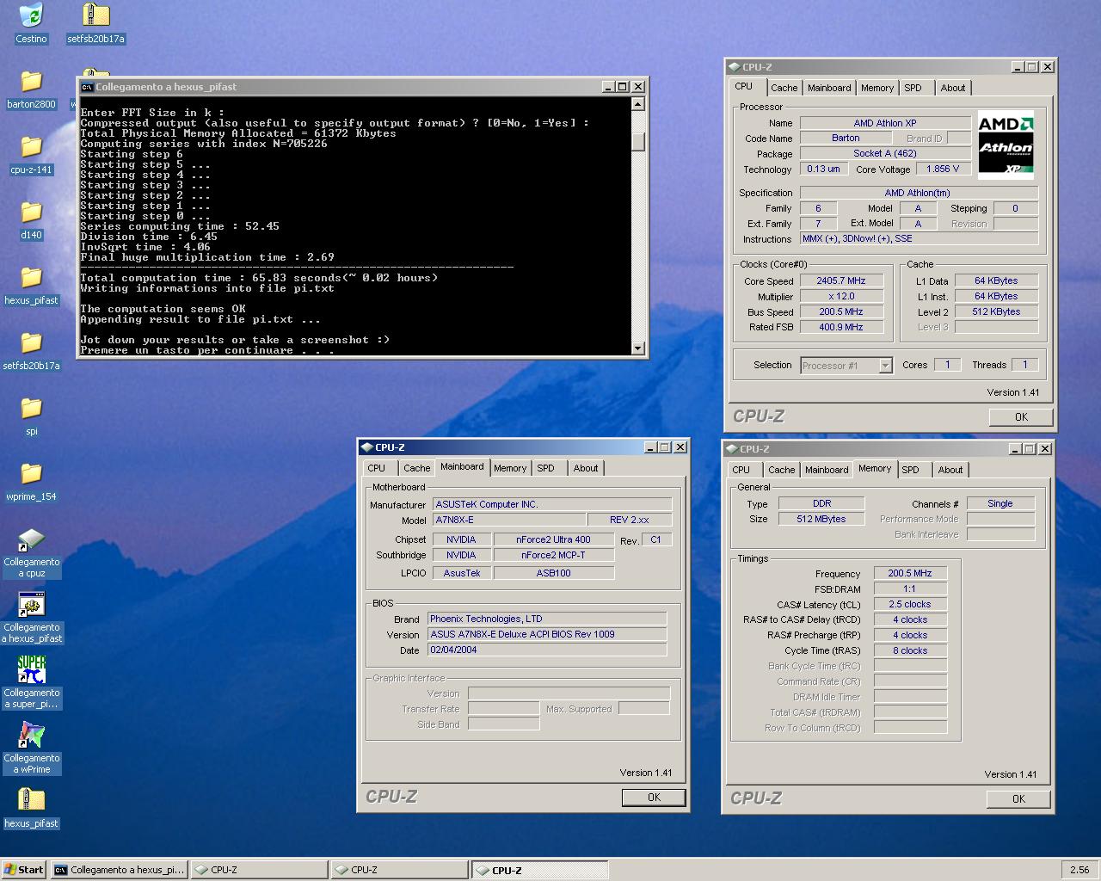Screen dimensions: 1101x881
Task: Select the spi folder icon
Action: point(31,409)
